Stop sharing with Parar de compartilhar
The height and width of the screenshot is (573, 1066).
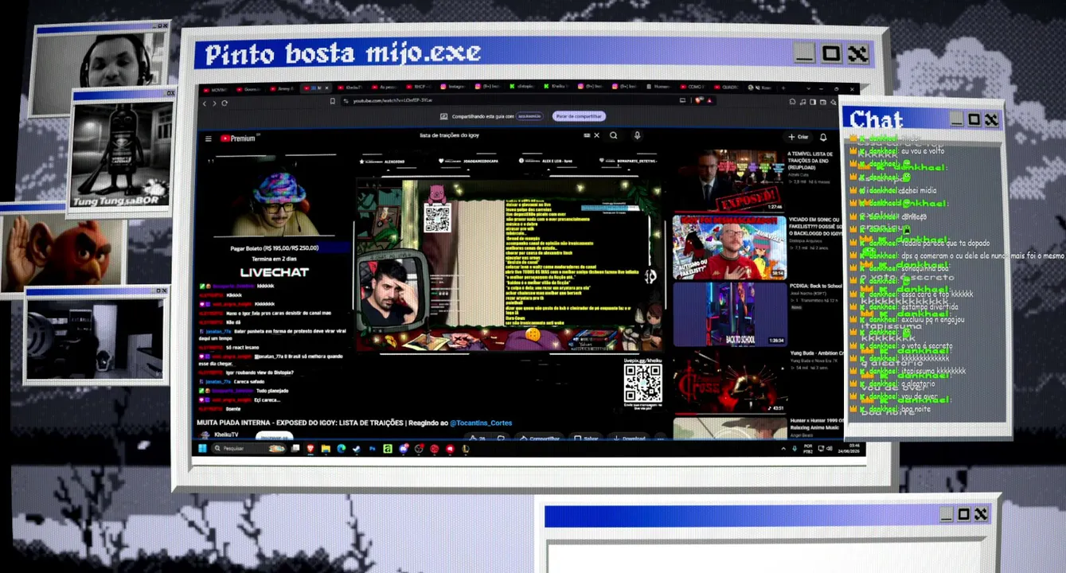tap(580, 116)
